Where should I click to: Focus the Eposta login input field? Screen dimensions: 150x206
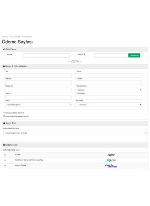click(x=47, y=55)
